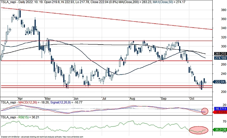Click the 260 price axis label

coord(224,64)
